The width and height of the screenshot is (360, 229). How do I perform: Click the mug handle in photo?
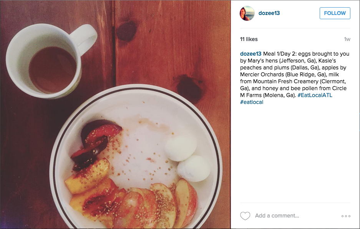point(85,38)
